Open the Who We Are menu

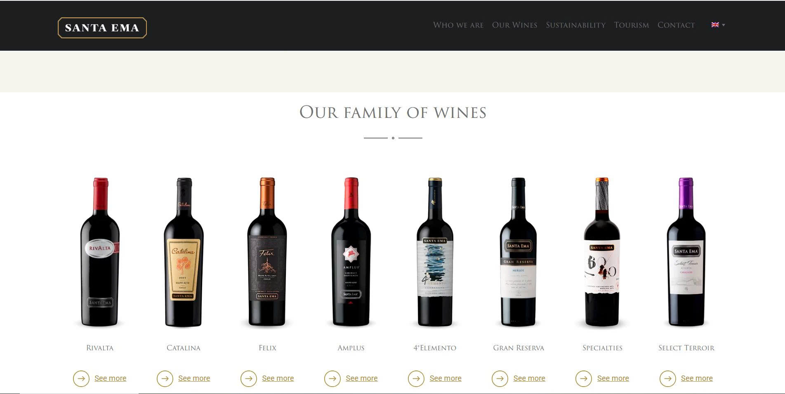tap(458, 25)
